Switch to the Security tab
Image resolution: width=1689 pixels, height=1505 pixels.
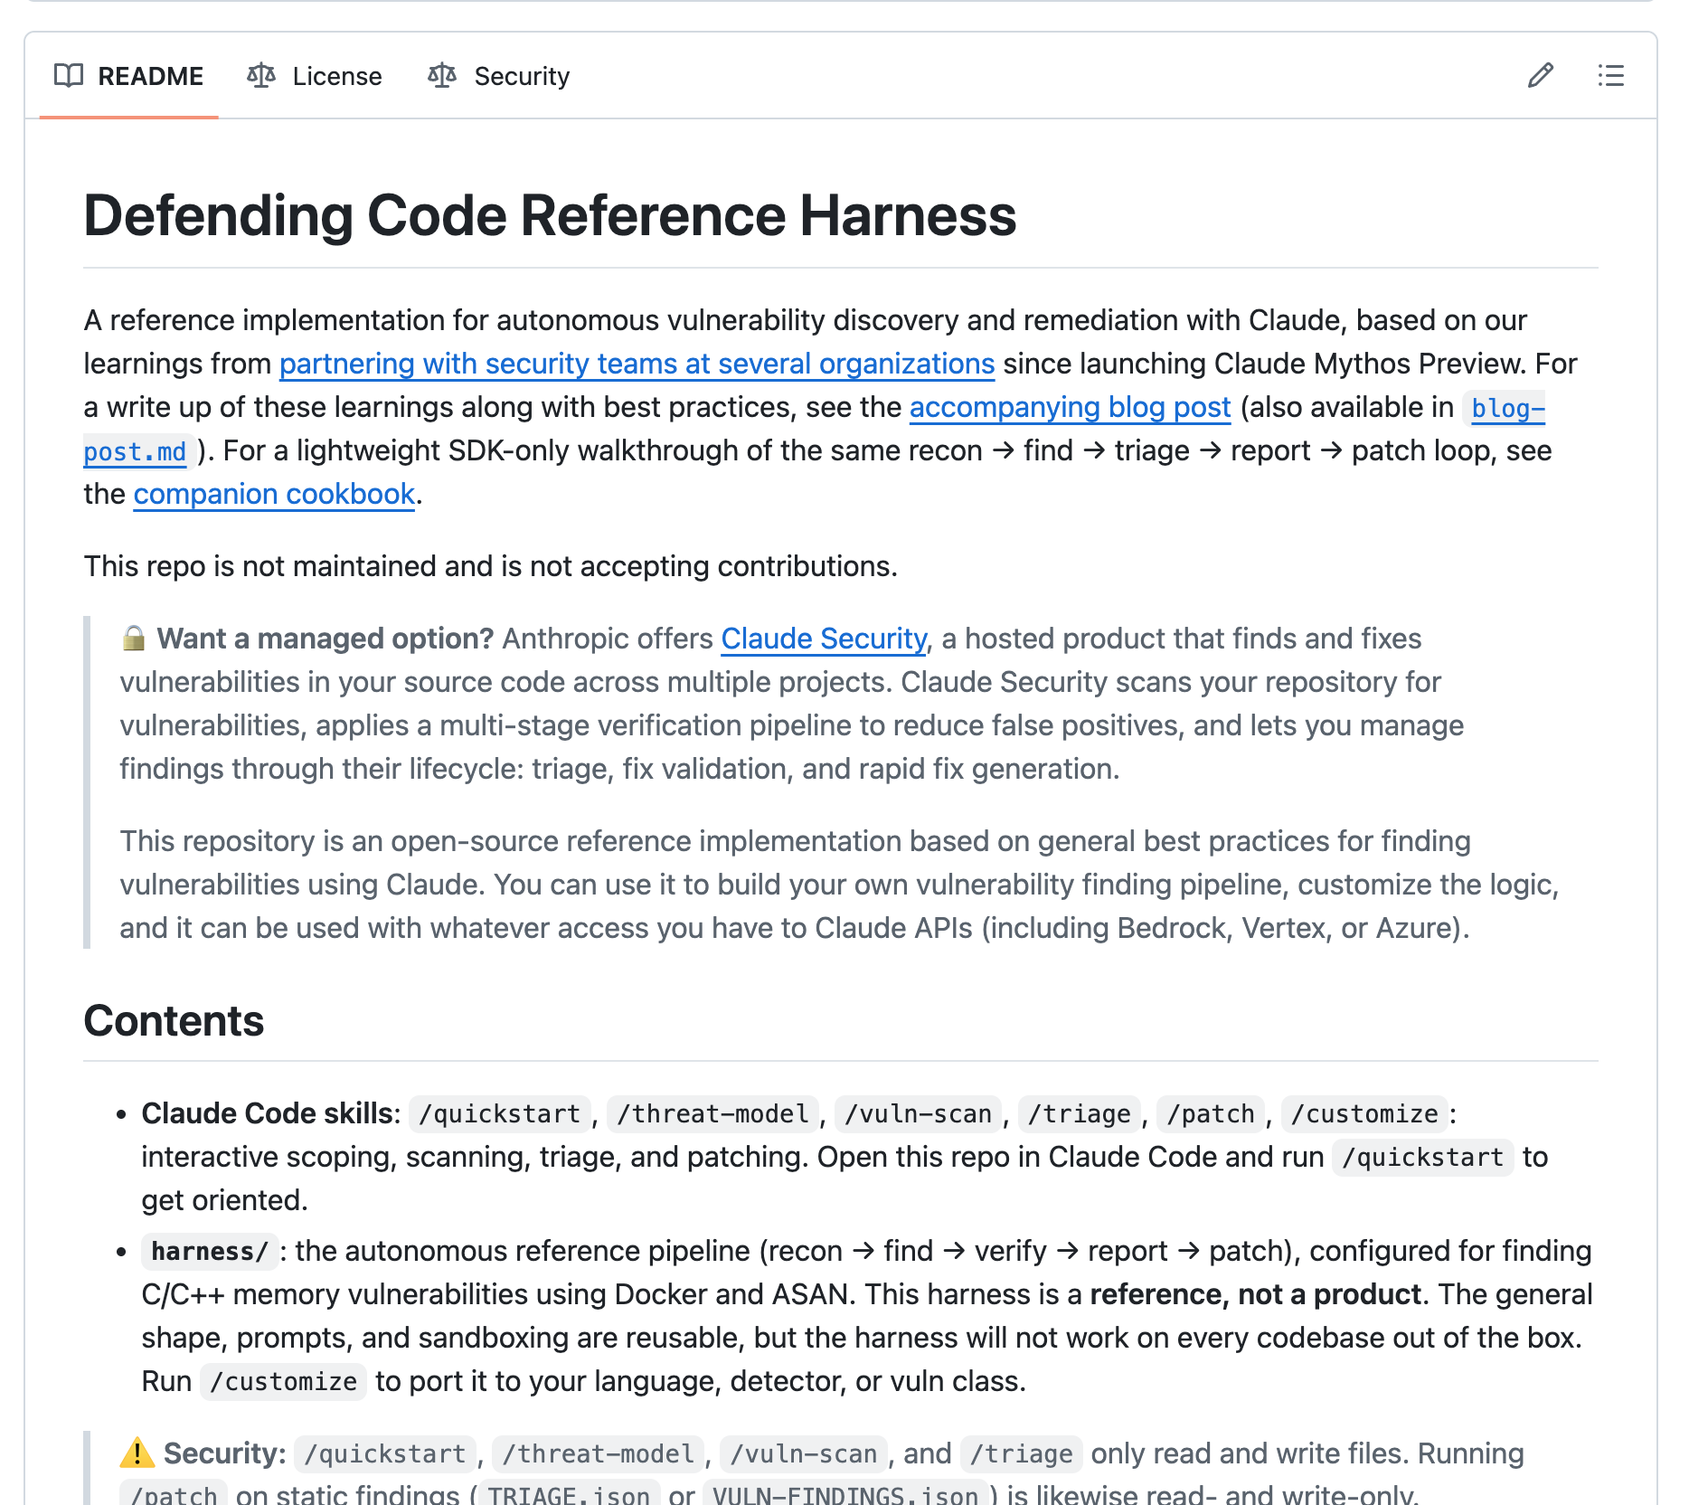(x=499, y=76)
